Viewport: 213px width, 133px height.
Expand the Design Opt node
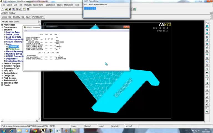coord(2,76)
